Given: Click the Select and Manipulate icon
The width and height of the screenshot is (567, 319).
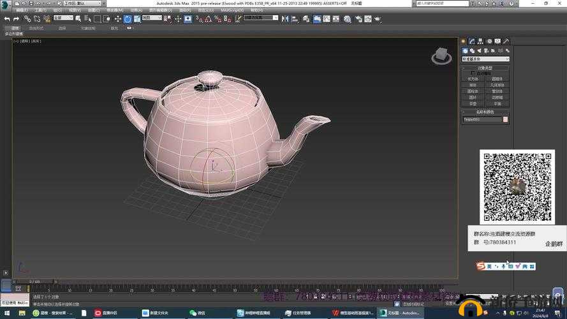Looking at the screenshot, I should coord(178,19).
